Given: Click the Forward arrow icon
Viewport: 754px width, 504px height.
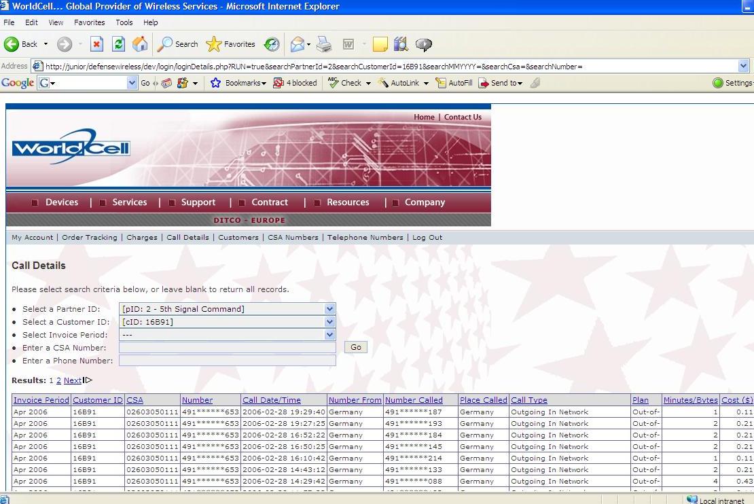Looking at the screenshot, I should pyautogui.click(x=65, y=44).
